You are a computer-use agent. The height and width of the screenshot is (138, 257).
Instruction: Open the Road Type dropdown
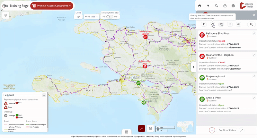click(91, 17)
